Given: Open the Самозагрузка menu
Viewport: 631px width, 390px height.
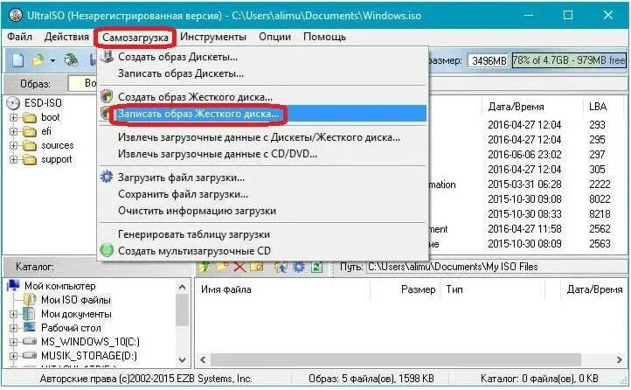Looking at the screenshot, I should click(135, 38).
